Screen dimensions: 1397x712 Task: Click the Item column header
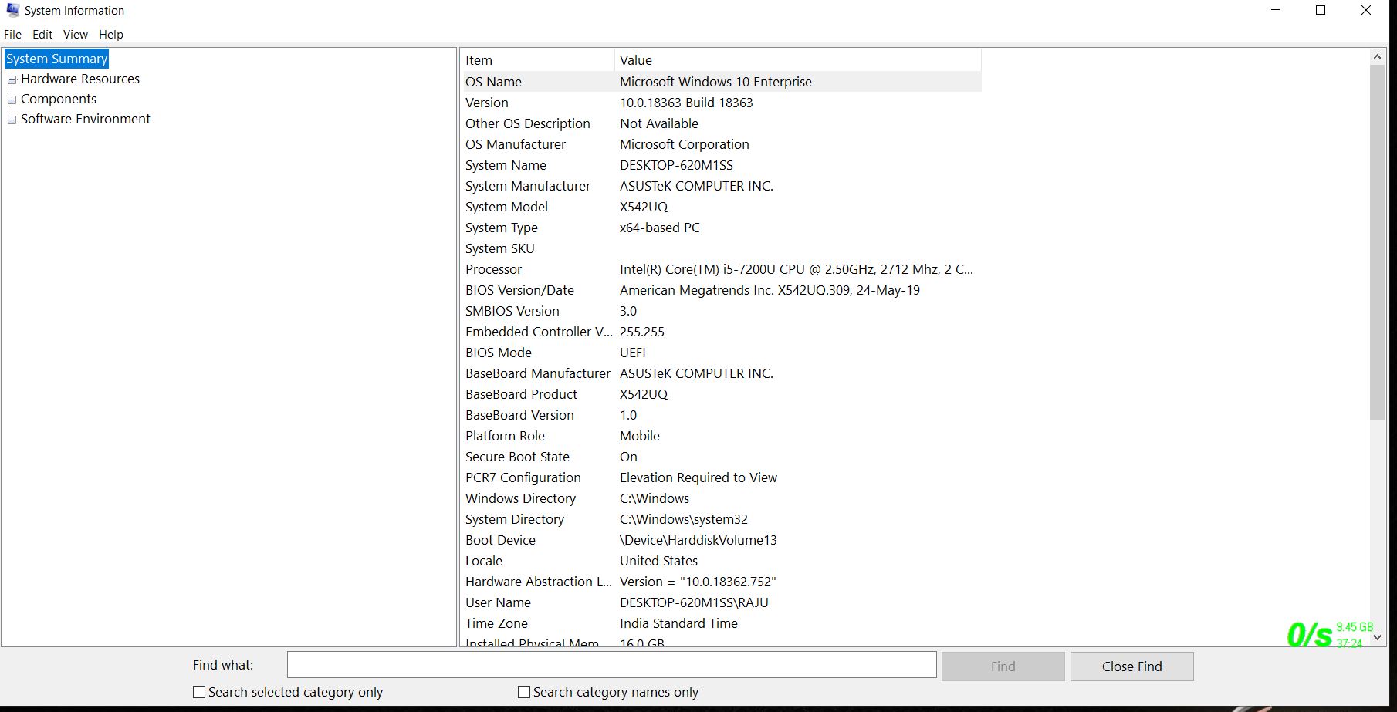(x=538, y=60)
